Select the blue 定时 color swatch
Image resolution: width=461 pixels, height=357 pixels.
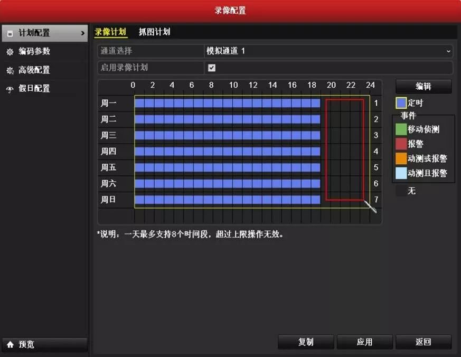pos(401,103)
